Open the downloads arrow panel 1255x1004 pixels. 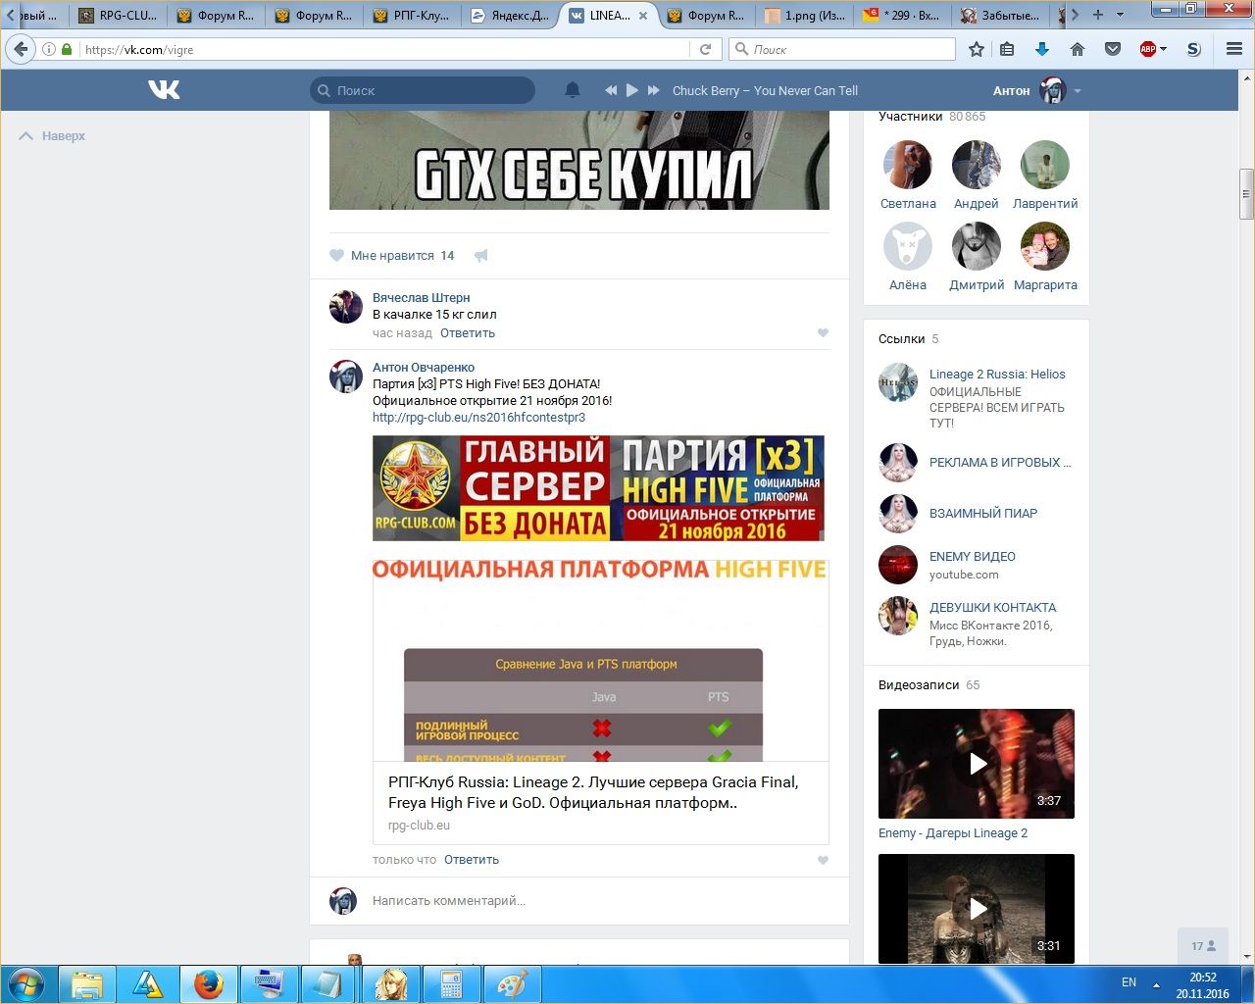tap(1042, 49)
